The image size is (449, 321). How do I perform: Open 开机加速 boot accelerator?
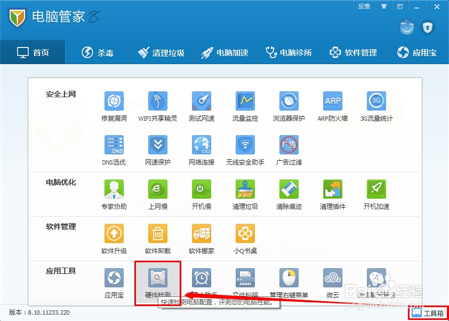[x=376, y=195]
